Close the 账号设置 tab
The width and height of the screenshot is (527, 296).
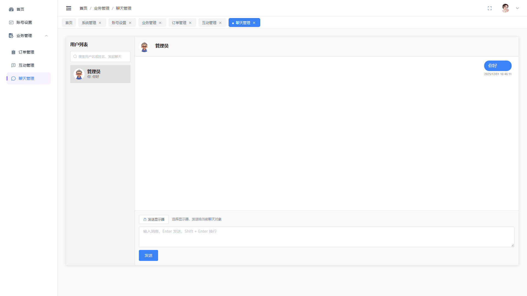[130, 23]
